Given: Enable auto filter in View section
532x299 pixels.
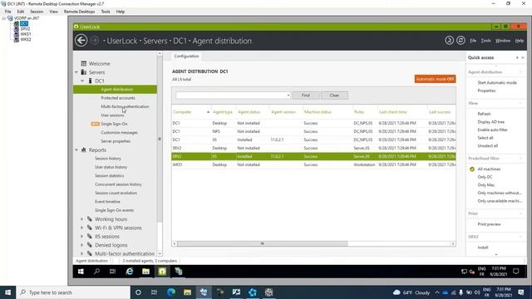Looking at the screenshot, I should click(x=492, y=130).
